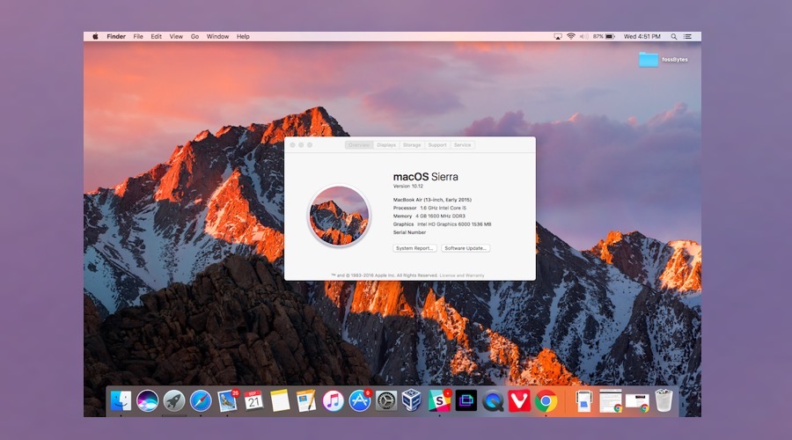Select the fossBytes folder on desktop

[649, 60]
